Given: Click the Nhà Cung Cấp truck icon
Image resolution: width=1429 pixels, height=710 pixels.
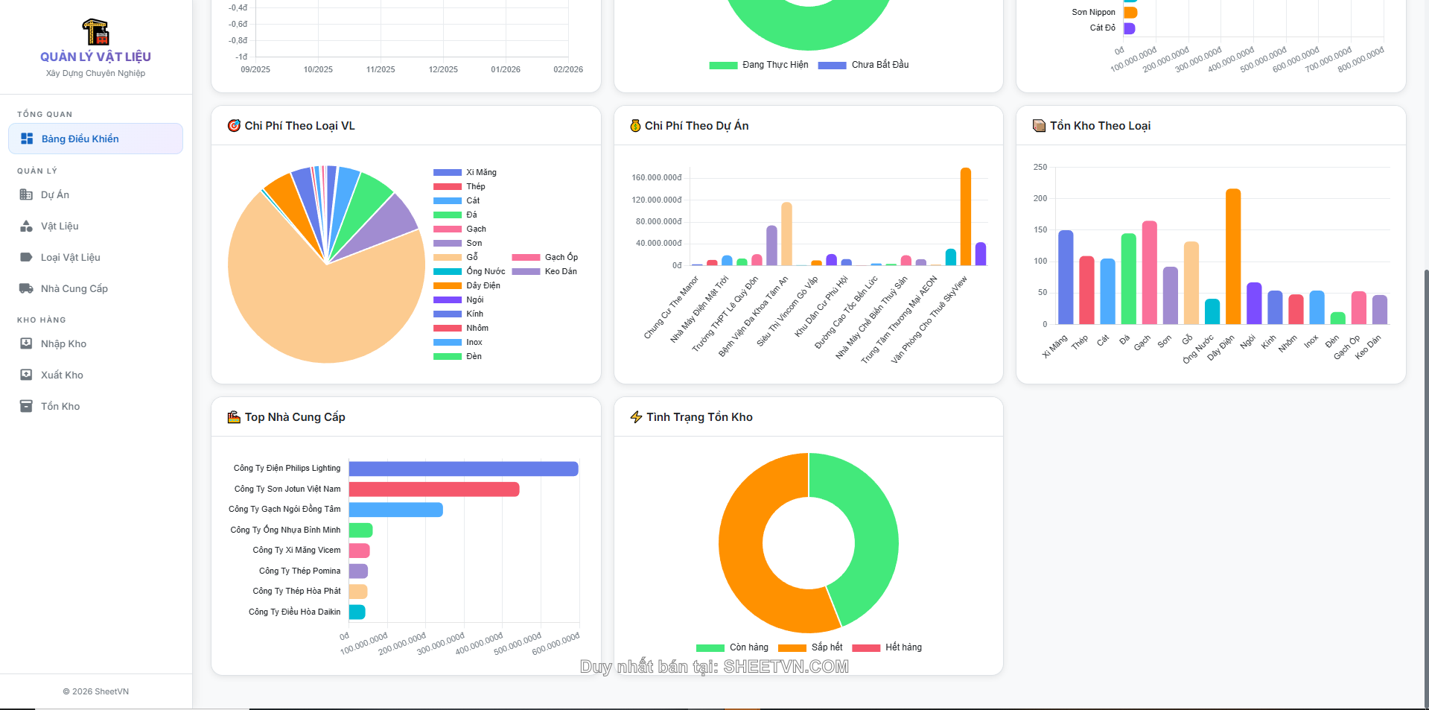Looking at the screenshot, I should pos(26,288).
